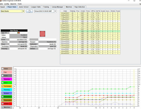The image size is (141, 109).
Task: Open the Config menu
Action: tap(6, 4)
